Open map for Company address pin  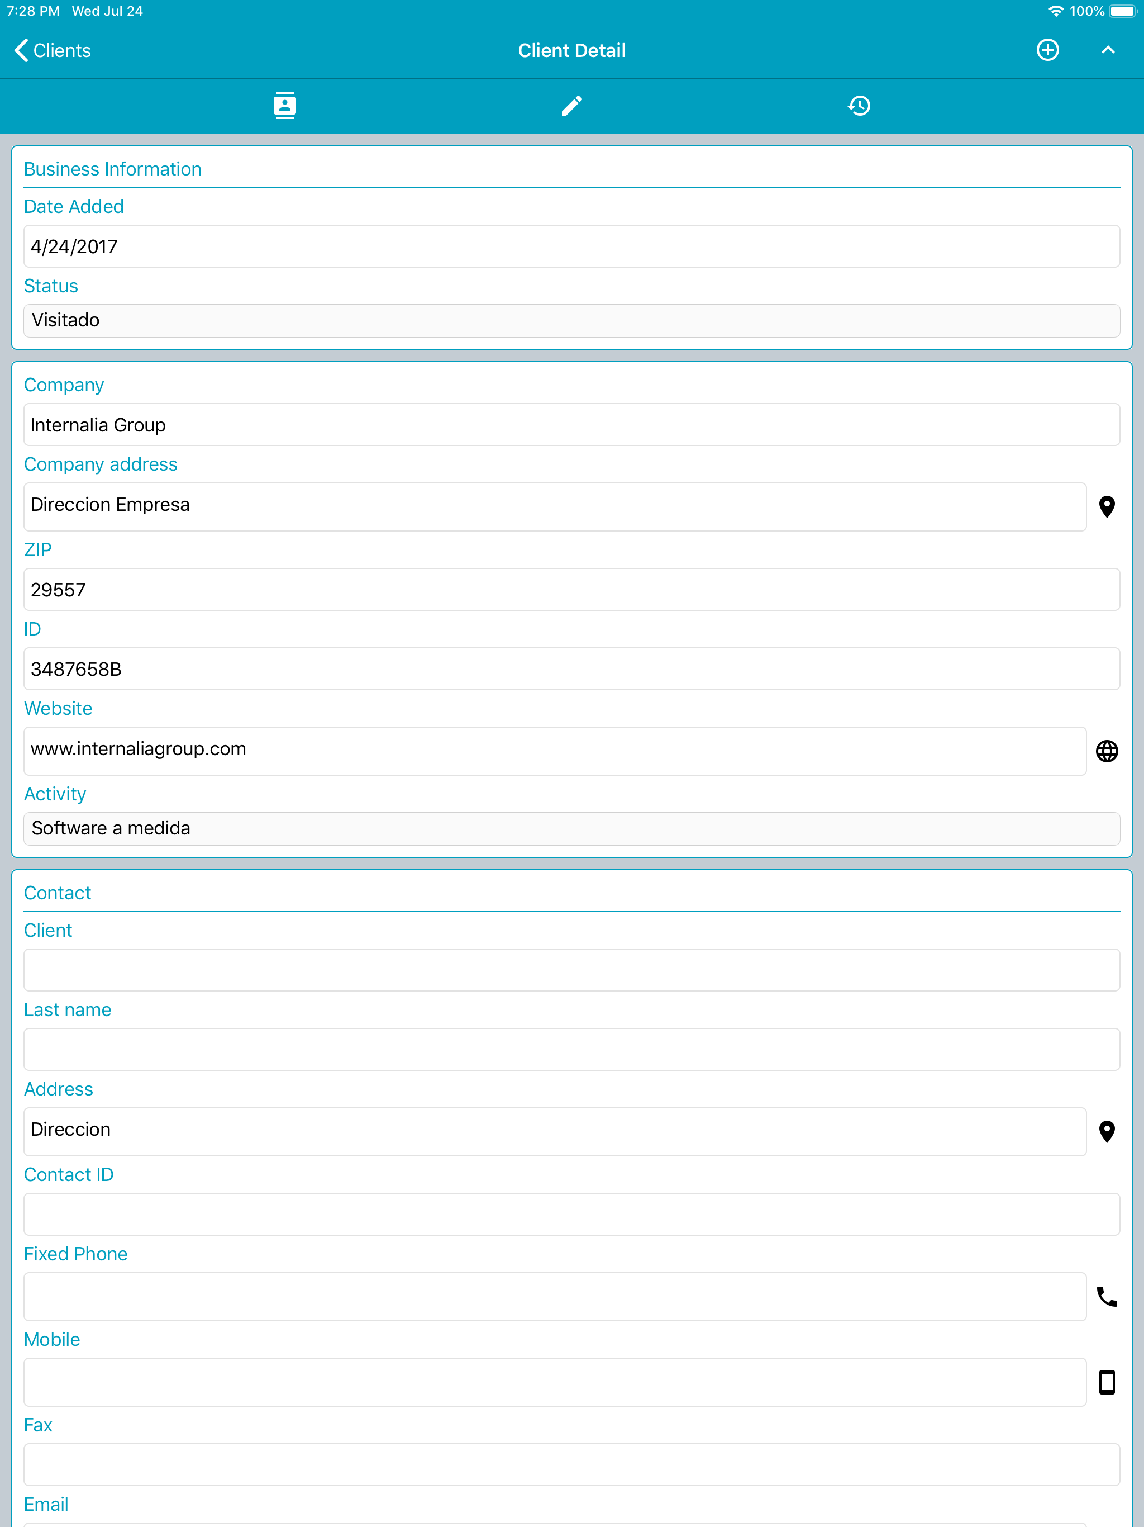point(1107,507)
